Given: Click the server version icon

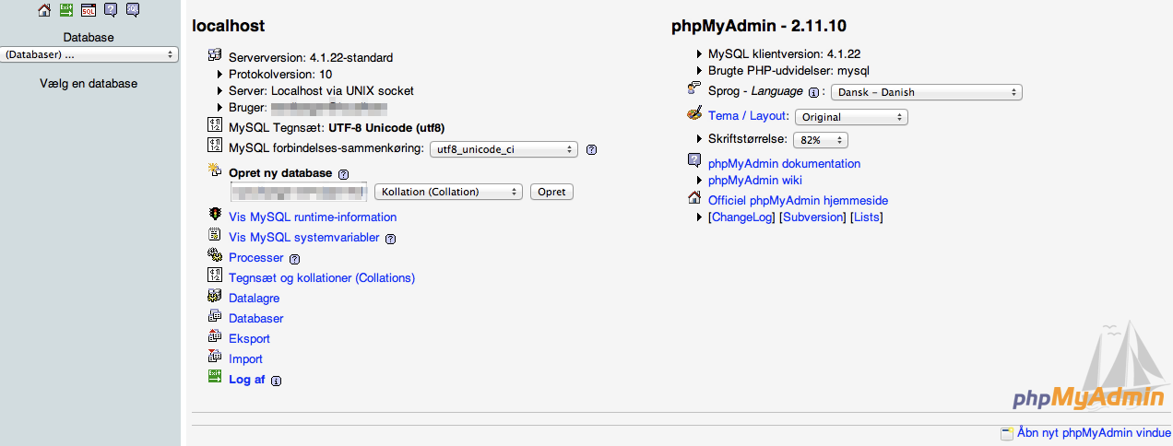Looking at the screenshot, I should 215,55.
